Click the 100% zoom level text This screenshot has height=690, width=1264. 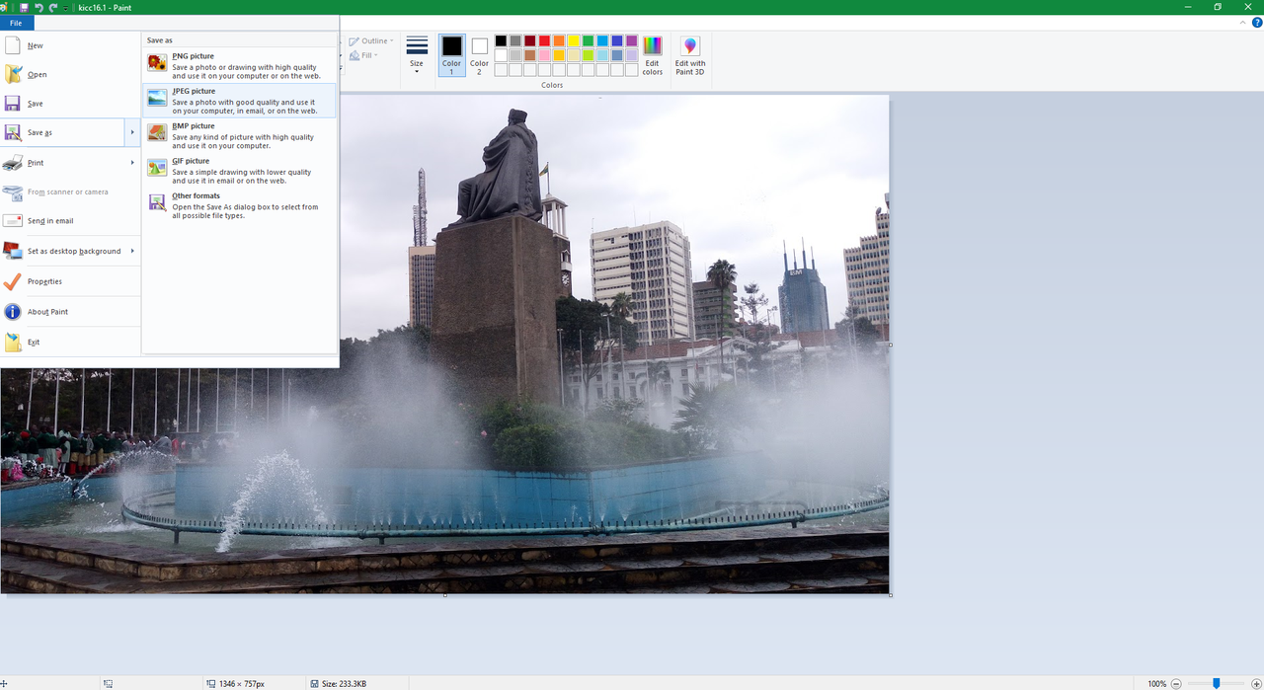coord(1156,683)
